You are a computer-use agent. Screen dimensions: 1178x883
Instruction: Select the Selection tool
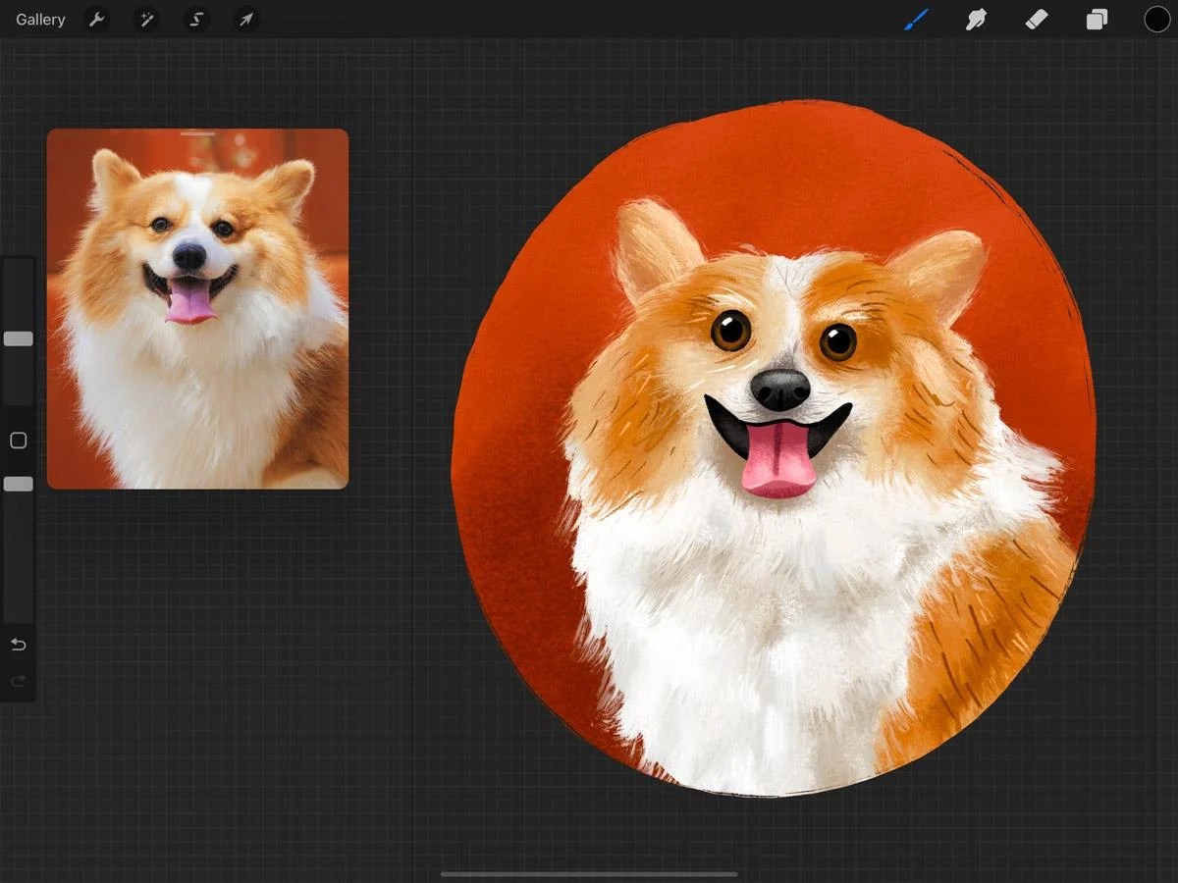[195, 19]
